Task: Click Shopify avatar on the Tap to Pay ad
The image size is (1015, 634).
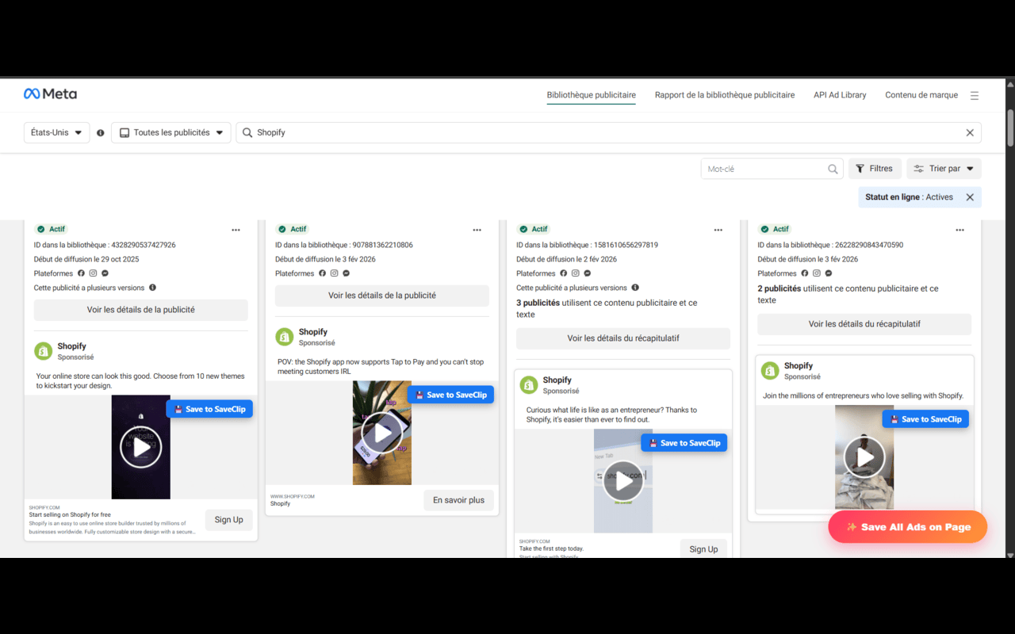Action: (x=285, y=337)
